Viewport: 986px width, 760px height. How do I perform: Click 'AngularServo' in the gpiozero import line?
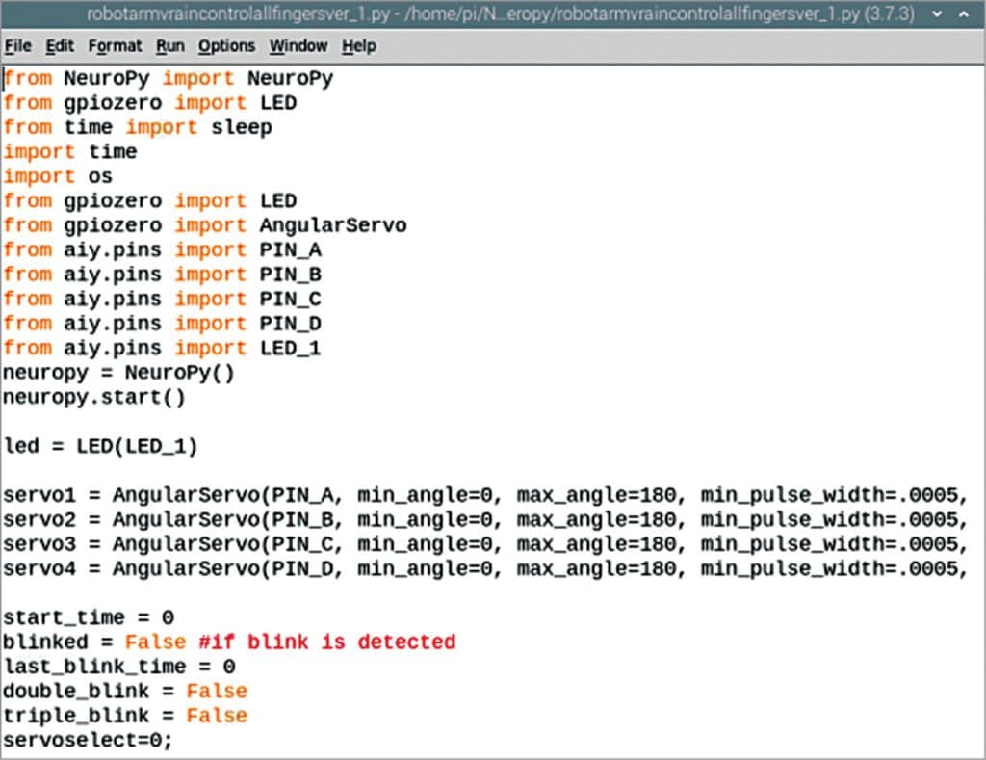click(332, 225)
